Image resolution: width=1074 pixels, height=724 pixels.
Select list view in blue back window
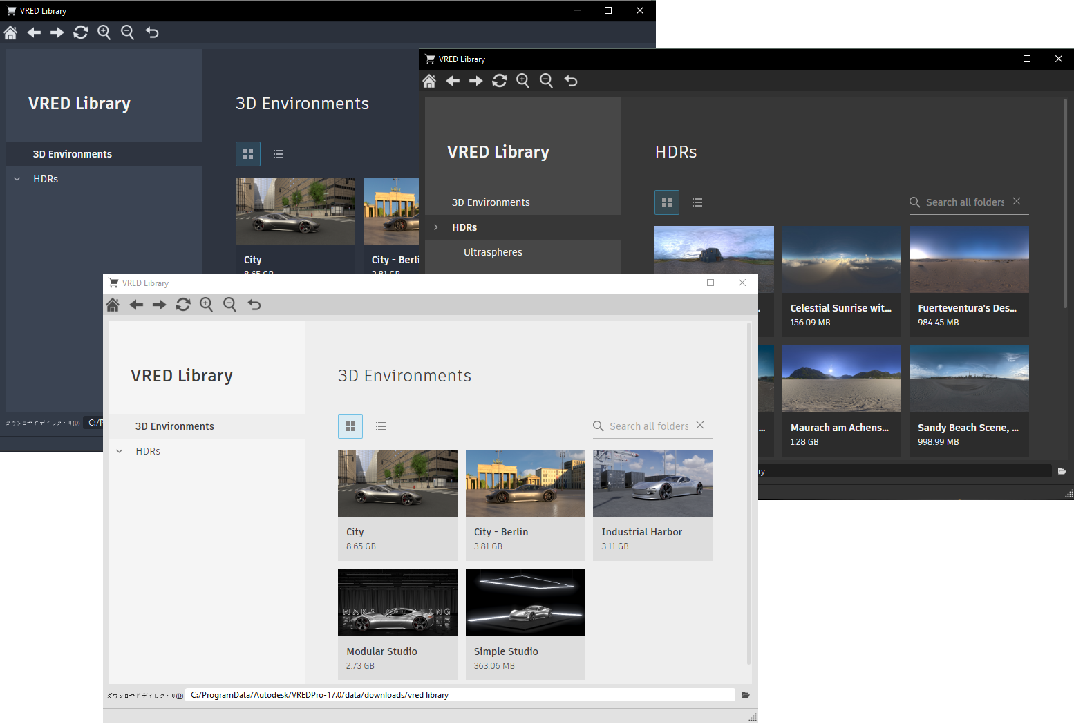click(279, 154)
